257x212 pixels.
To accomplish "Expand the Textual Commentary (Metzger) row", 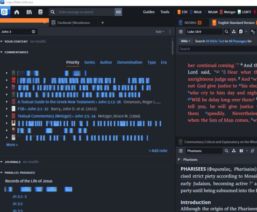I will 7,116.
